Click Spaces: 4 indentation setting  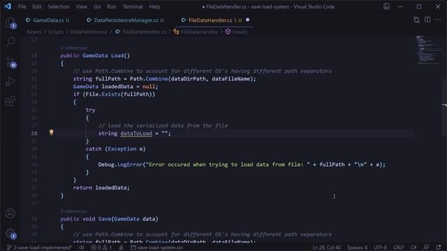click(x=357, y=248)
